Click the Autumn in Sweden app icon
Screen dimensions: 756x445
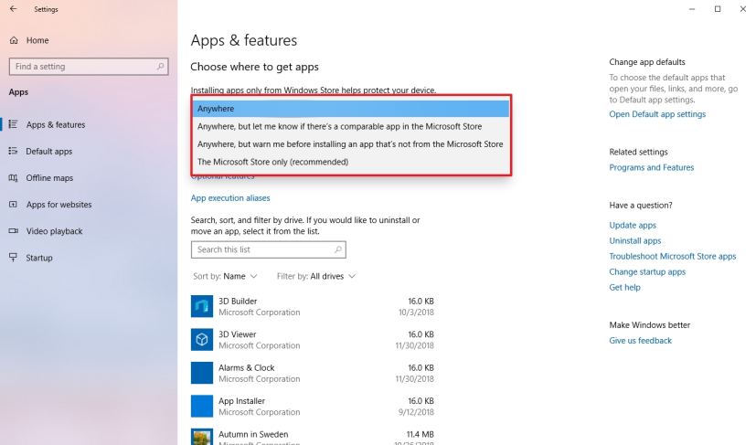point(201,437)
